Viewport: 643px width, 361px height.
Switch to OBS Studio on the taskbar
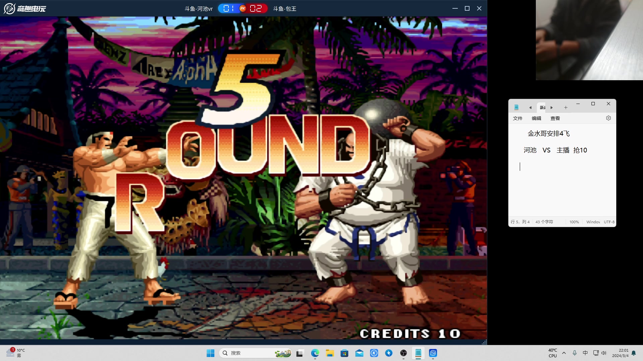pos(404,353)
